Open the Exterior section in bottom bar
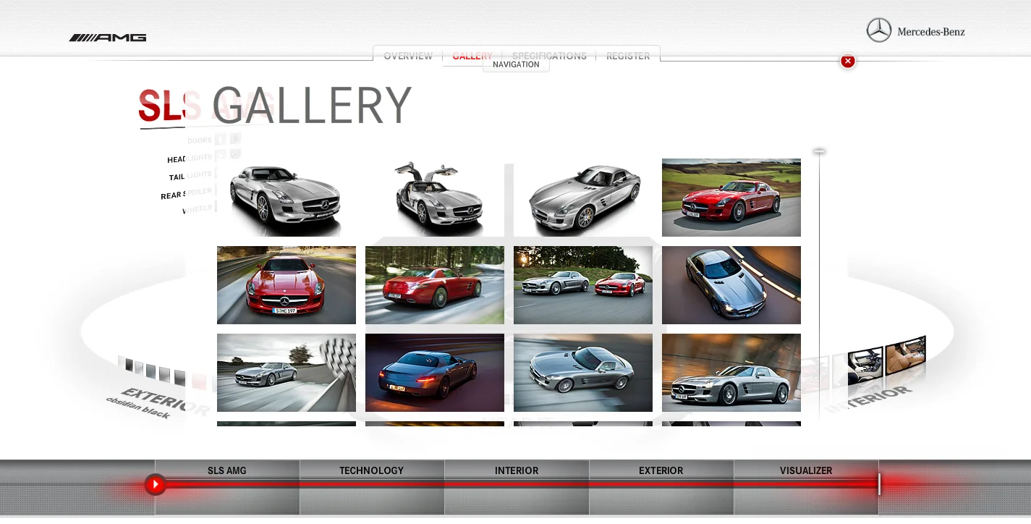The image size is (1031, 524). pyautogui.click(x=661, y=470)
